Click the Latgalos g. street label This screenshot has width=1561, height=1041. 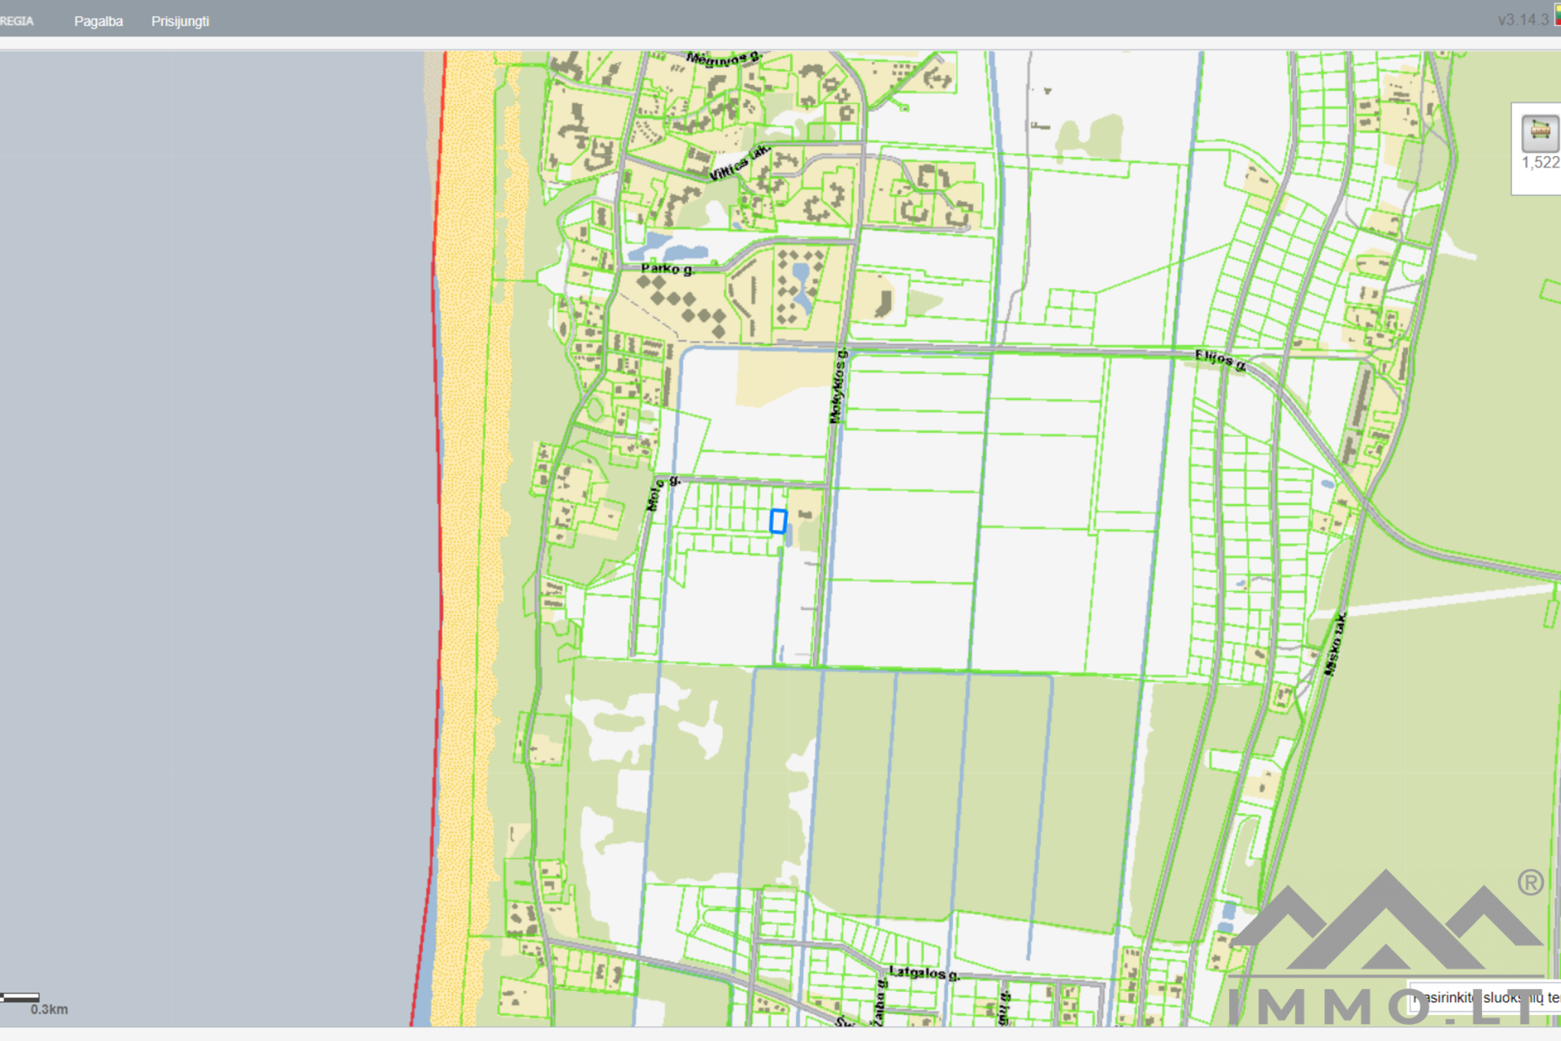(x=924, y=973)
